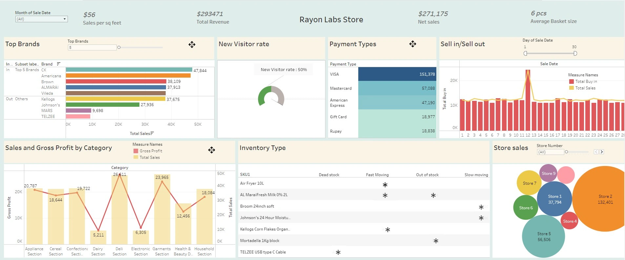Select the Electronic Section bar 6,305
The width and height of the screenshot is (625, 260).
(x=141, y=237)
